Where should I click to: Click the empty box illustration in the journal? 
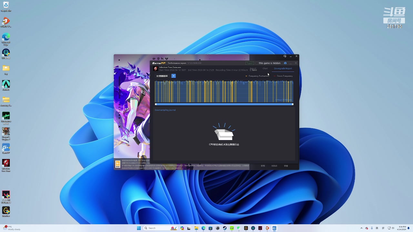coord(224,132)
